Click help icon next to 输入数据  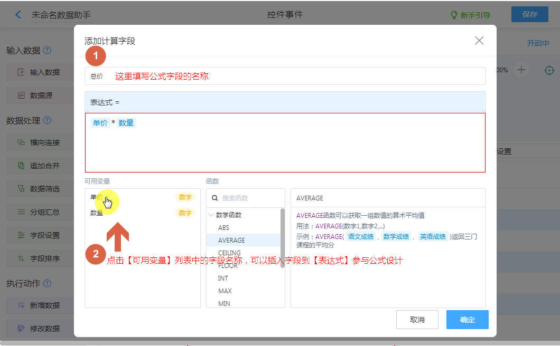pyautogui.click(x=48, y=51)
